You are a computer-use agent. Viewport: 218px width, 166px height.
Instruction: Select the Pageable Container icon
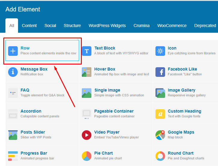(87, 114)
